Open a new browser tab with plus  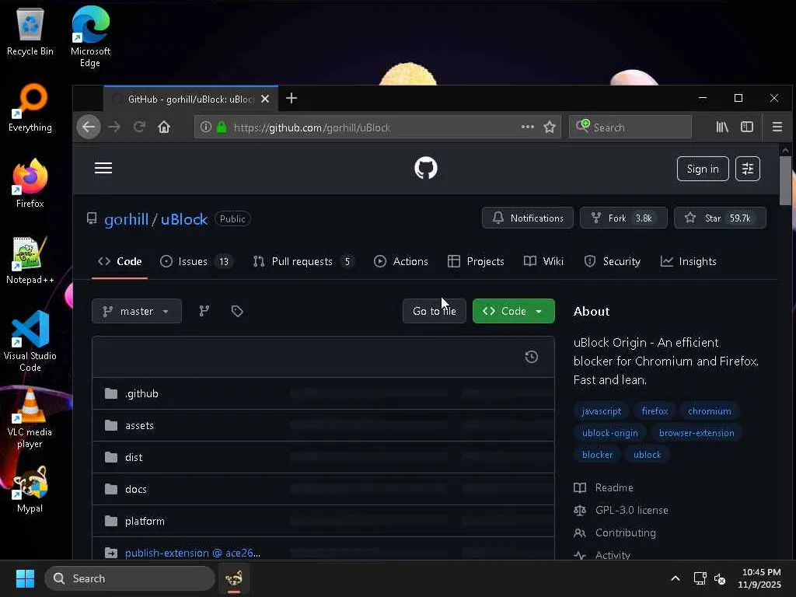(x=292, y=99)
